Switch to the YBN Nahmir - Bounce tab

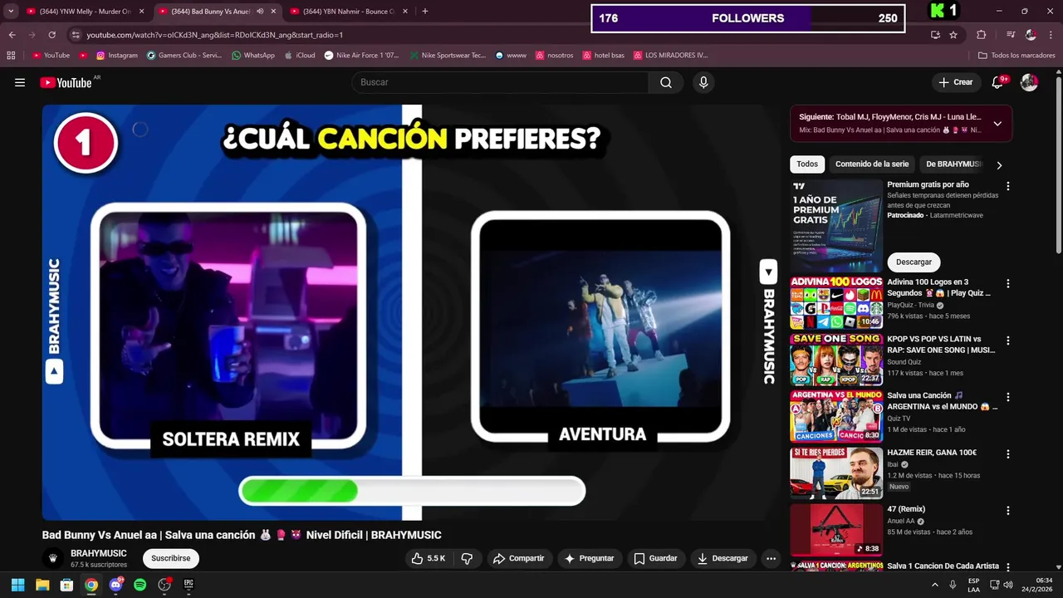pyautogui.click(x=349, y=12)
